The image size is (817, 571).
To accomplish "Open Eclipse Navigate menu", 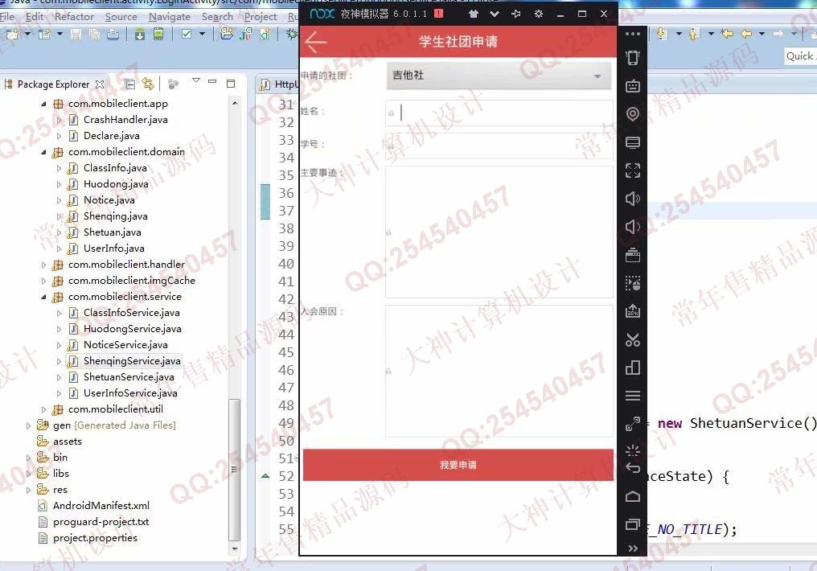I will (x=170, y=17).
